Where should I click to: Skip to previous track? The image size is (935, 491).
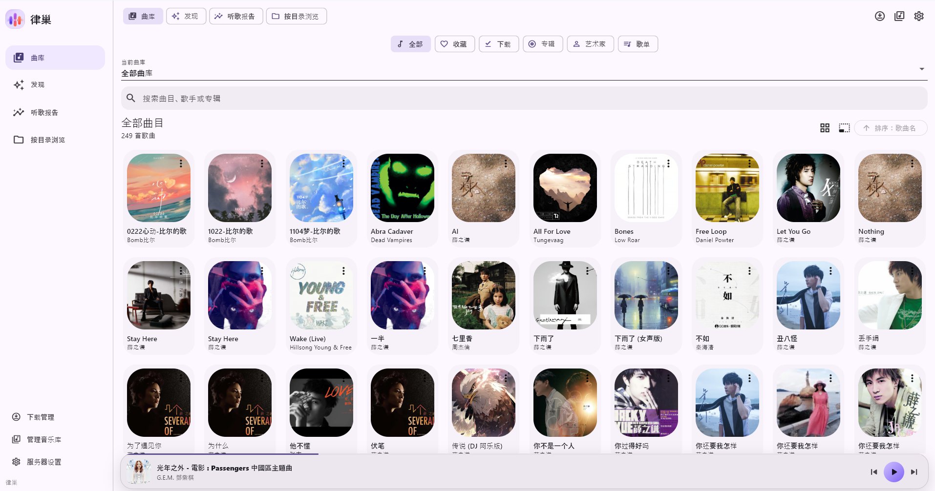[x=874, y=472]
